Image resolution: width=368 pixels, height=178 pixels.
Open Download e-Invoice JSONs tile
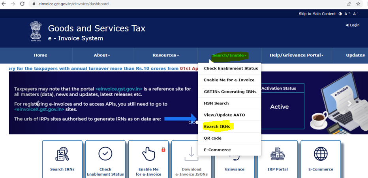[192, 159]
